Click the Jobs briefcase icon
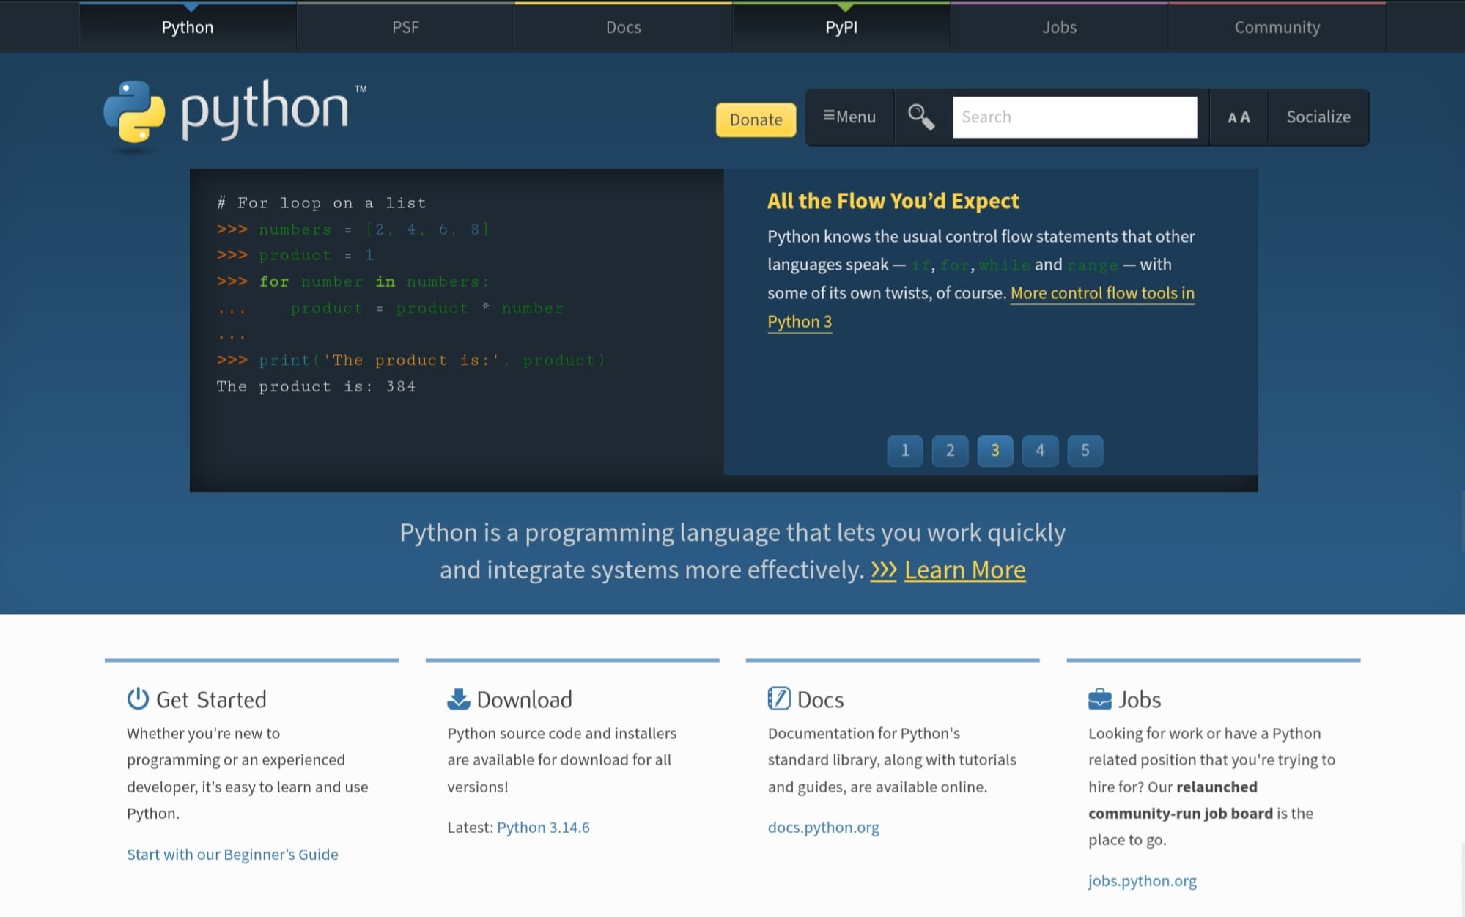 pos(1100,699)
